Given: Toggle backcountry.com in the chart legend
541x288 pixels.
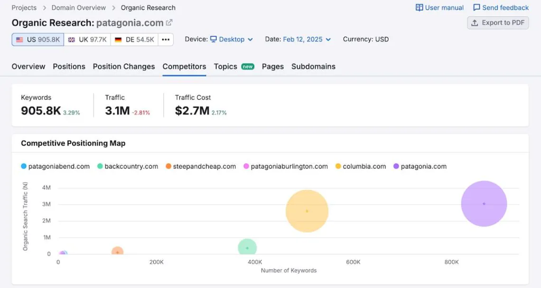Looking at the screenshot, I should pyautogui.click(x=128, y=166).
